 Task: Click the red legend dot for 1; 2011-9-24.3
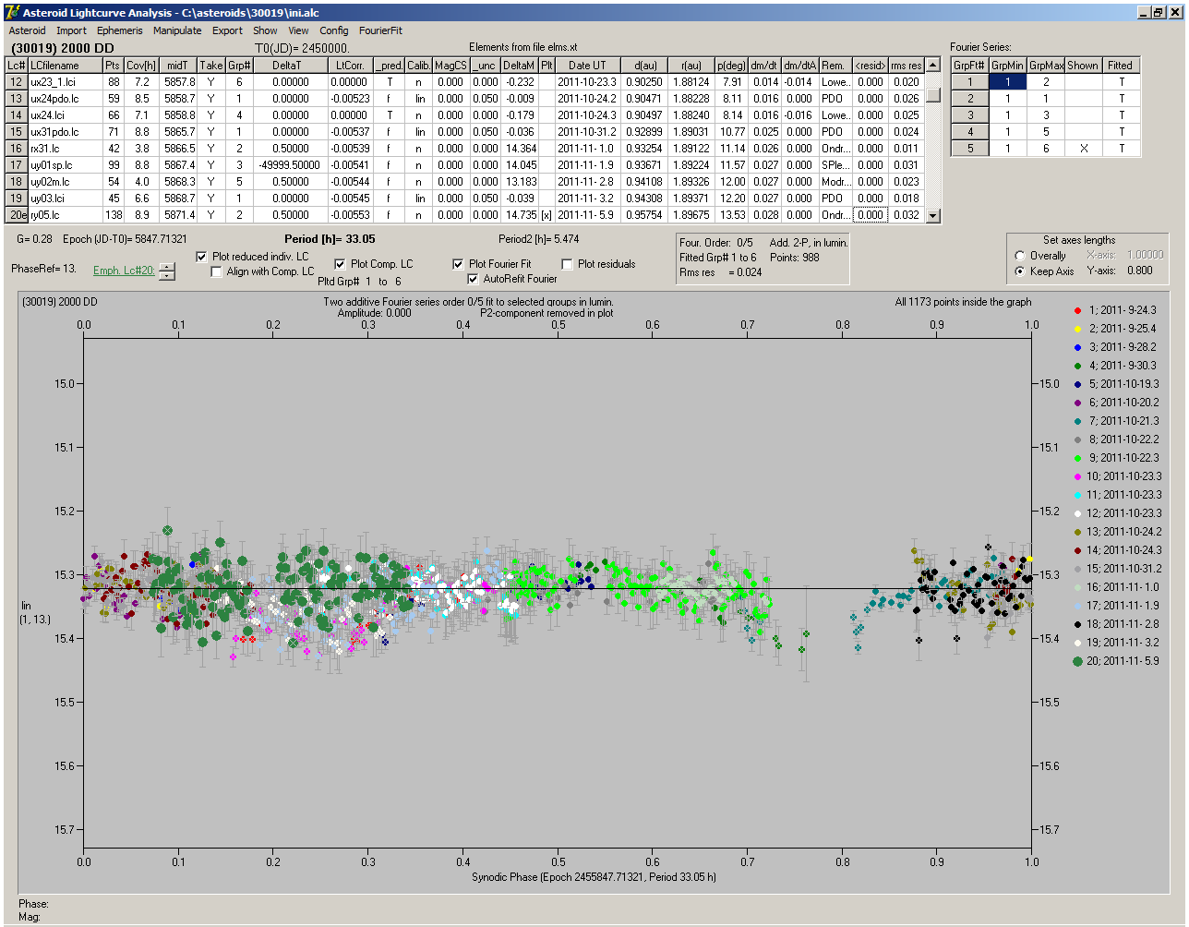point(1077,310)
